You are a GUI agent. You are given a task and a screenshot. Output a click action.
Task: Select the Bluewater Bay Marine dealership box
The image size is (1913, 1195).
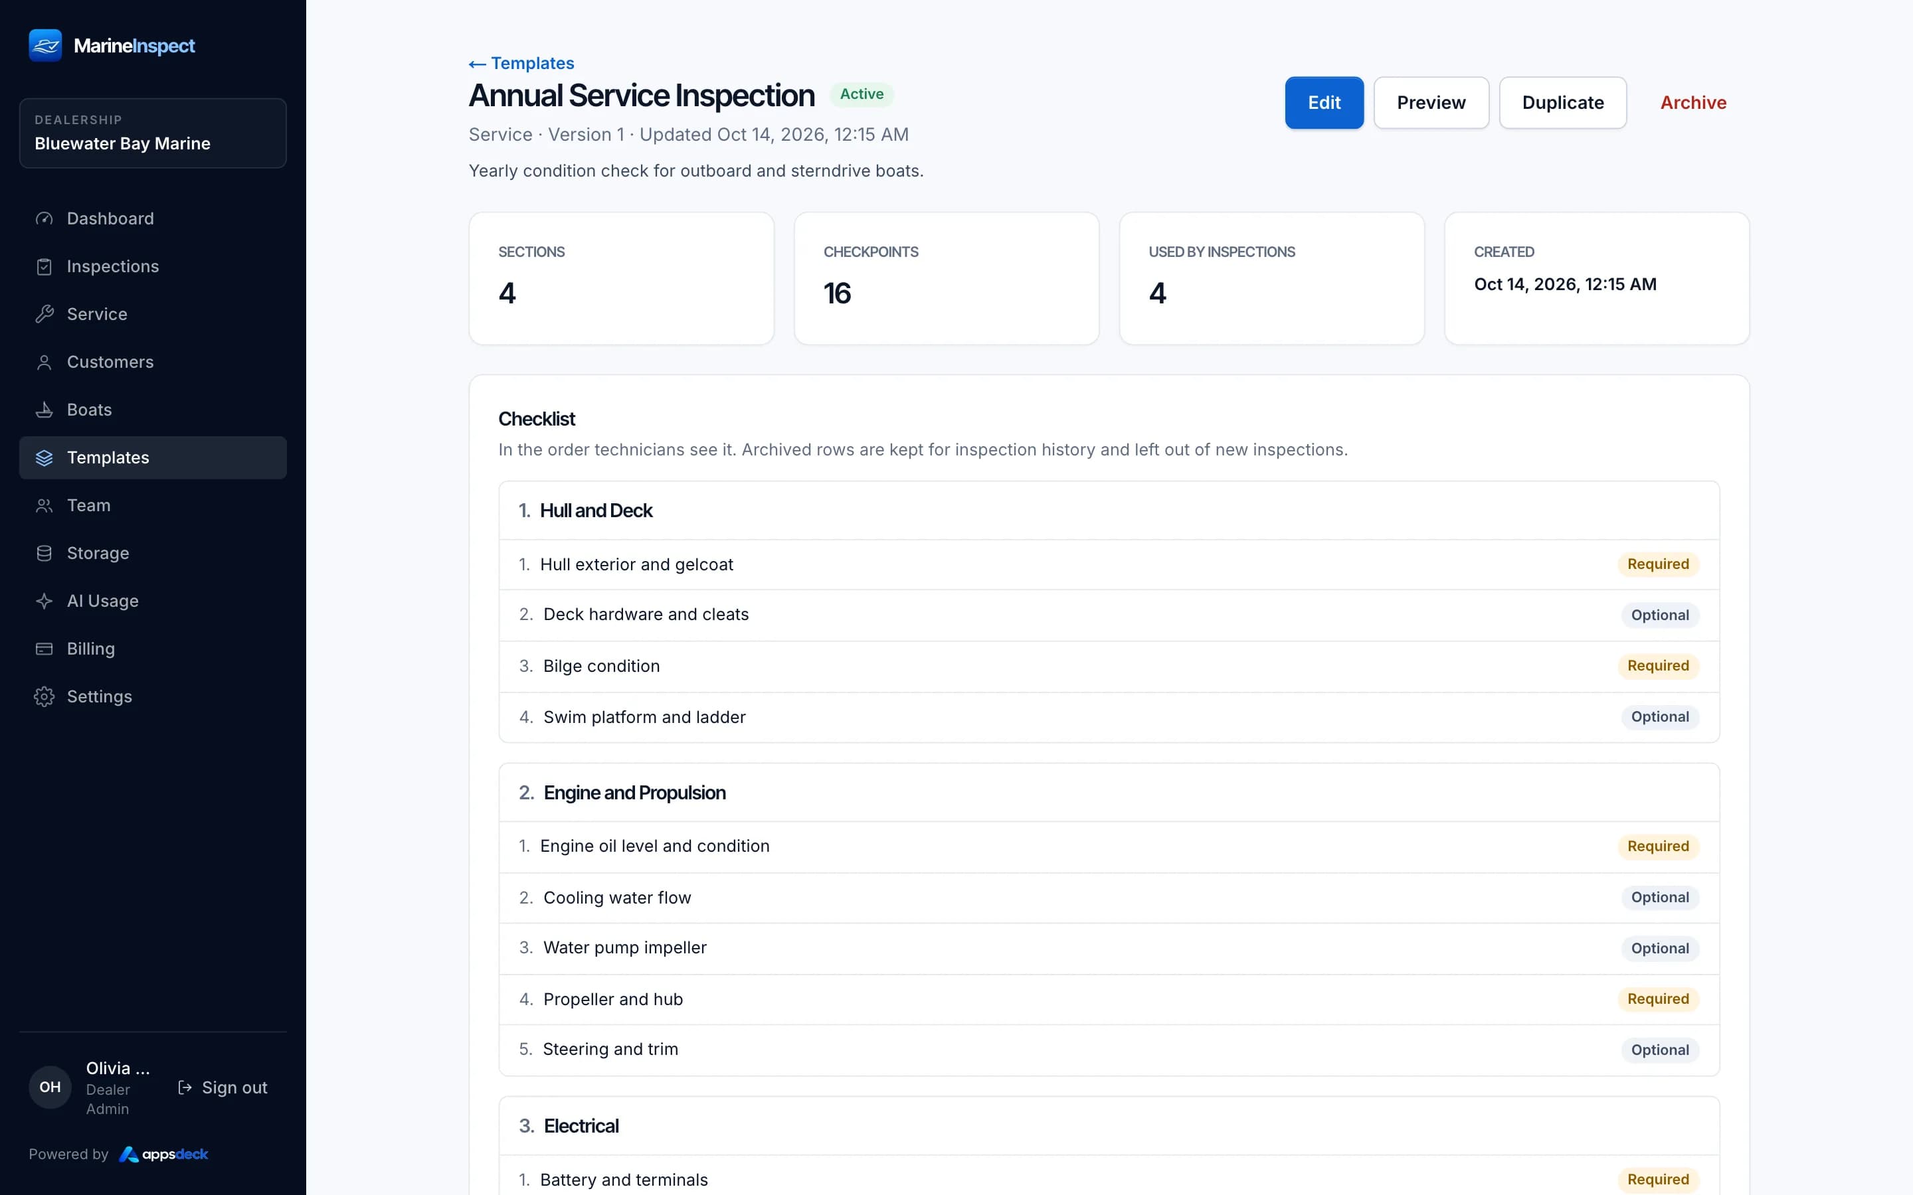(153, 133)
